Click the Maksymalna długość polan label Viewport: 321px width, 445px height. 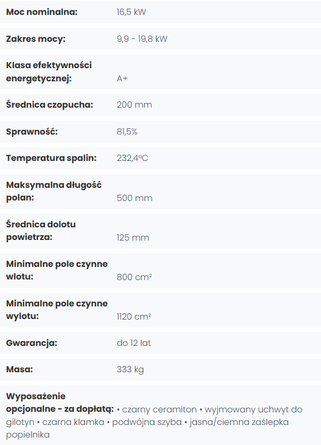pyautogui.click(x=54, y=191)
